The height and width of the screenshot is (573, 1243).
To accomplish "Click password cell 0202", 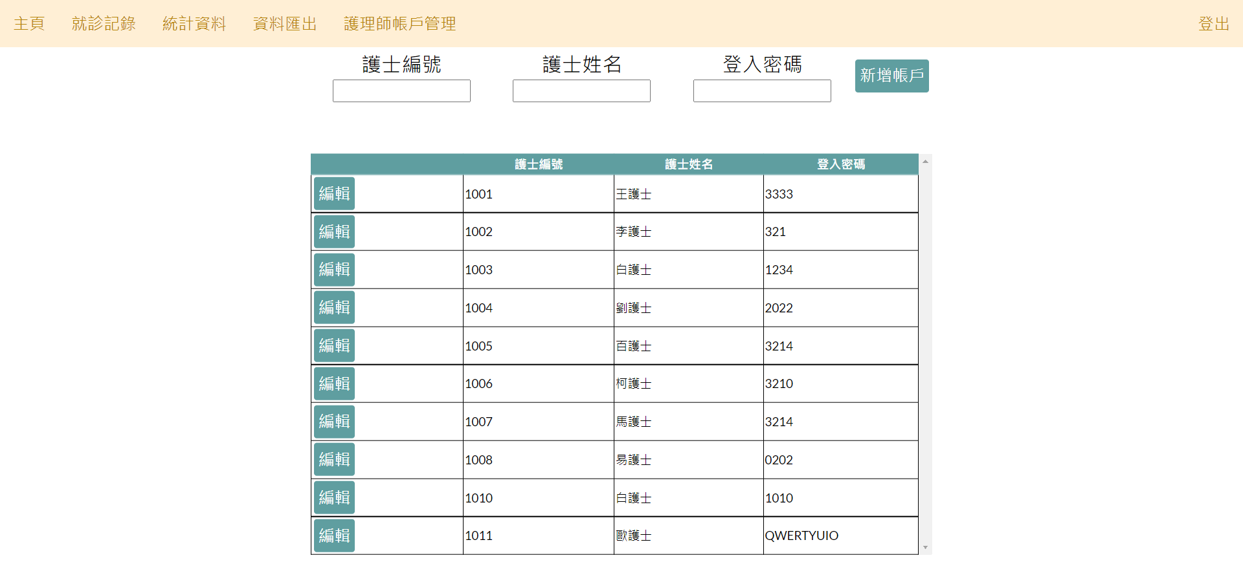I will pyautogui.click(x=841, y=460).
